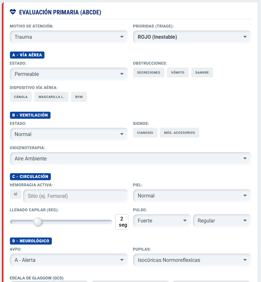
Task: Select the BVM airway device chip
Action: click(79, 97)
